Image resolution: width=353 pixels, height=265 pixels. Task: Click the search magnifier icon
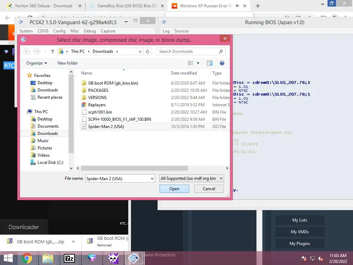pyautogui.click(x=221, y=51)
